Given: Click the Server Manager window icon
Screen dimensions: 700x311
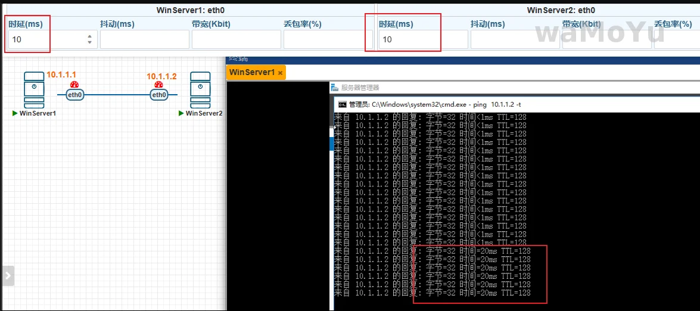Looking at the screenshot, I should pos(335,88).
